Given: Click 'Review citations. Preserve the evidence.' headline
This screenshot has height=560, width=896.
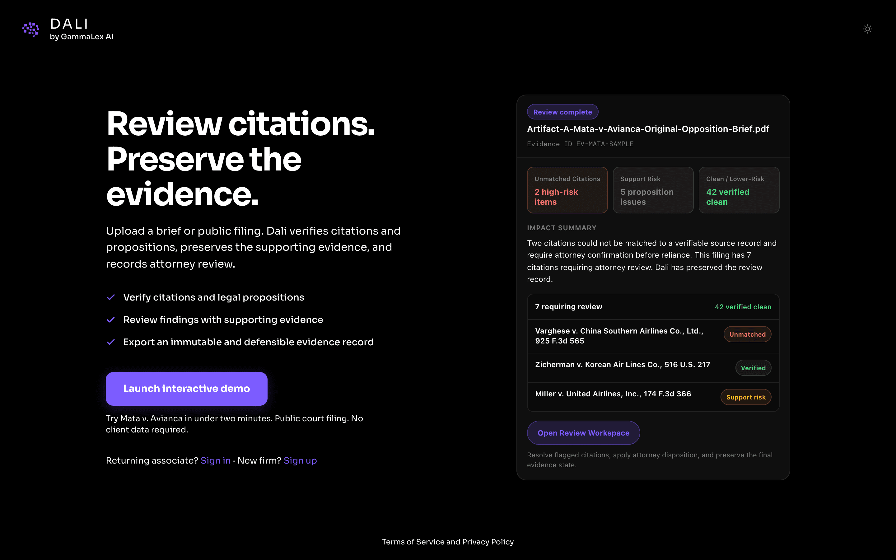Looking at the screenshot, I should (x=241, y=159).
